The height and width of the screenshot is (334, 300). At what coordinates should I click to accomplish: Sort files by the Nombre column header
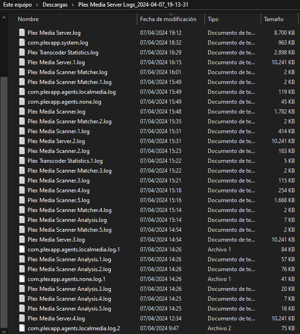[28, 19]
